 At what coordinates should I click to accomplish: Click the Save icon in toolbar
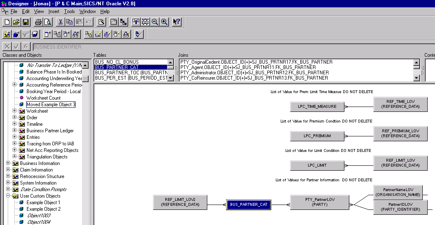tap(25, 22)
